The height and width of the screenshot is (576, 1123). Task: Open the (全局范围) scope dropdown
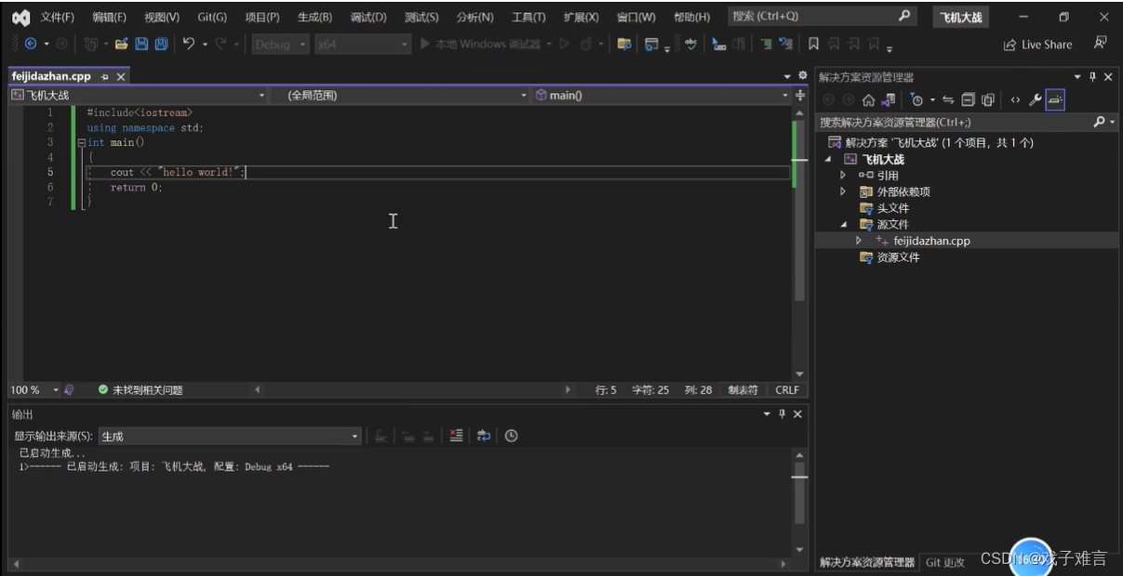click(402, 95)
